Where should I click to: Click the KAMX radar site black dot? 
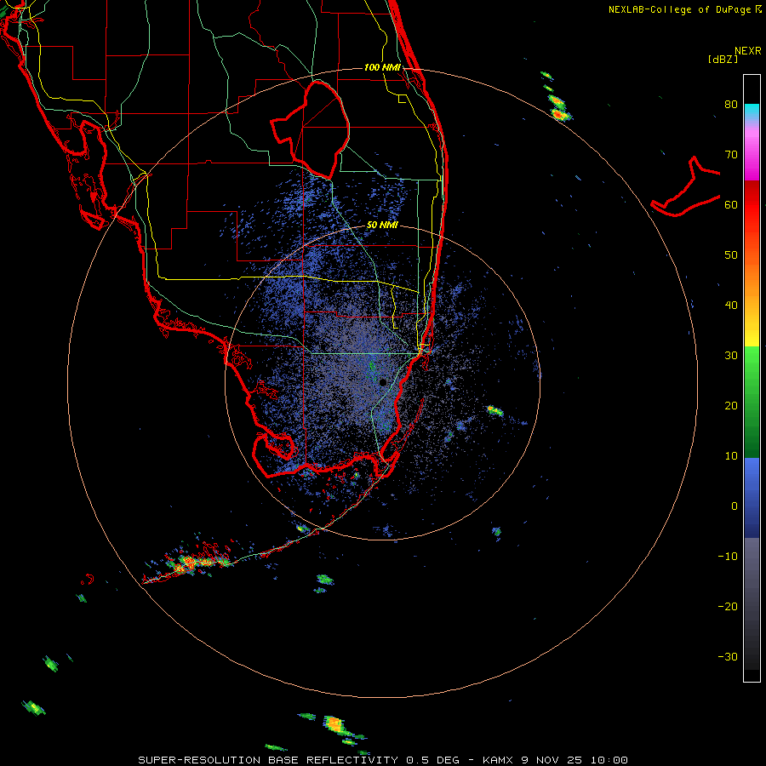[x=383, y=382]
